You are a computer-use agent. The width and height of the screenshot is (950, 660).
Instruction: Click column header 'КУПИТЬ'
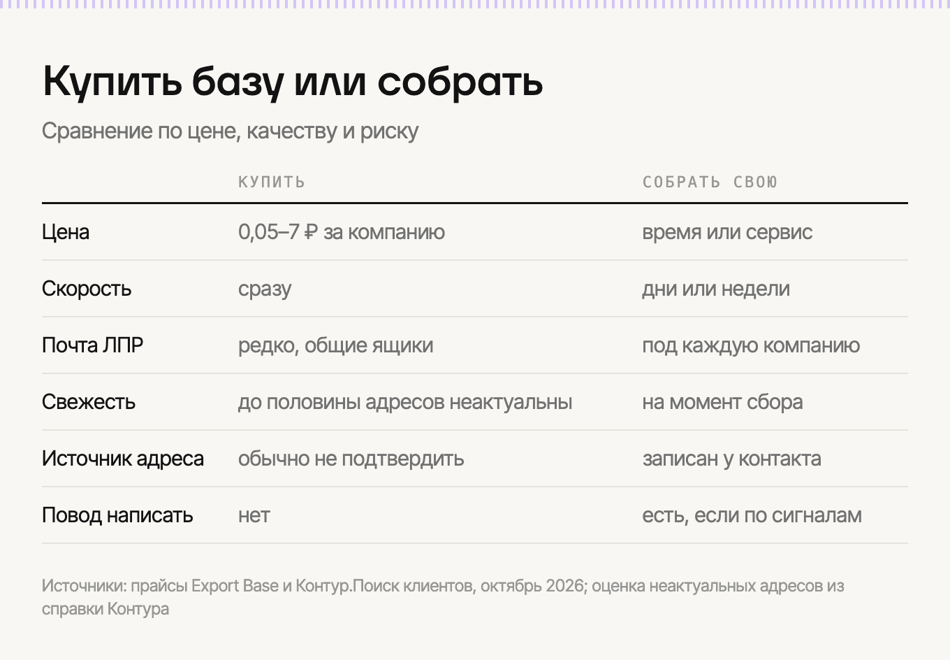tap(272, 182)
